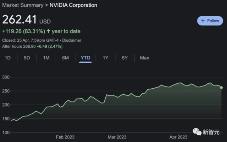View the 1Y chart range

105,58
